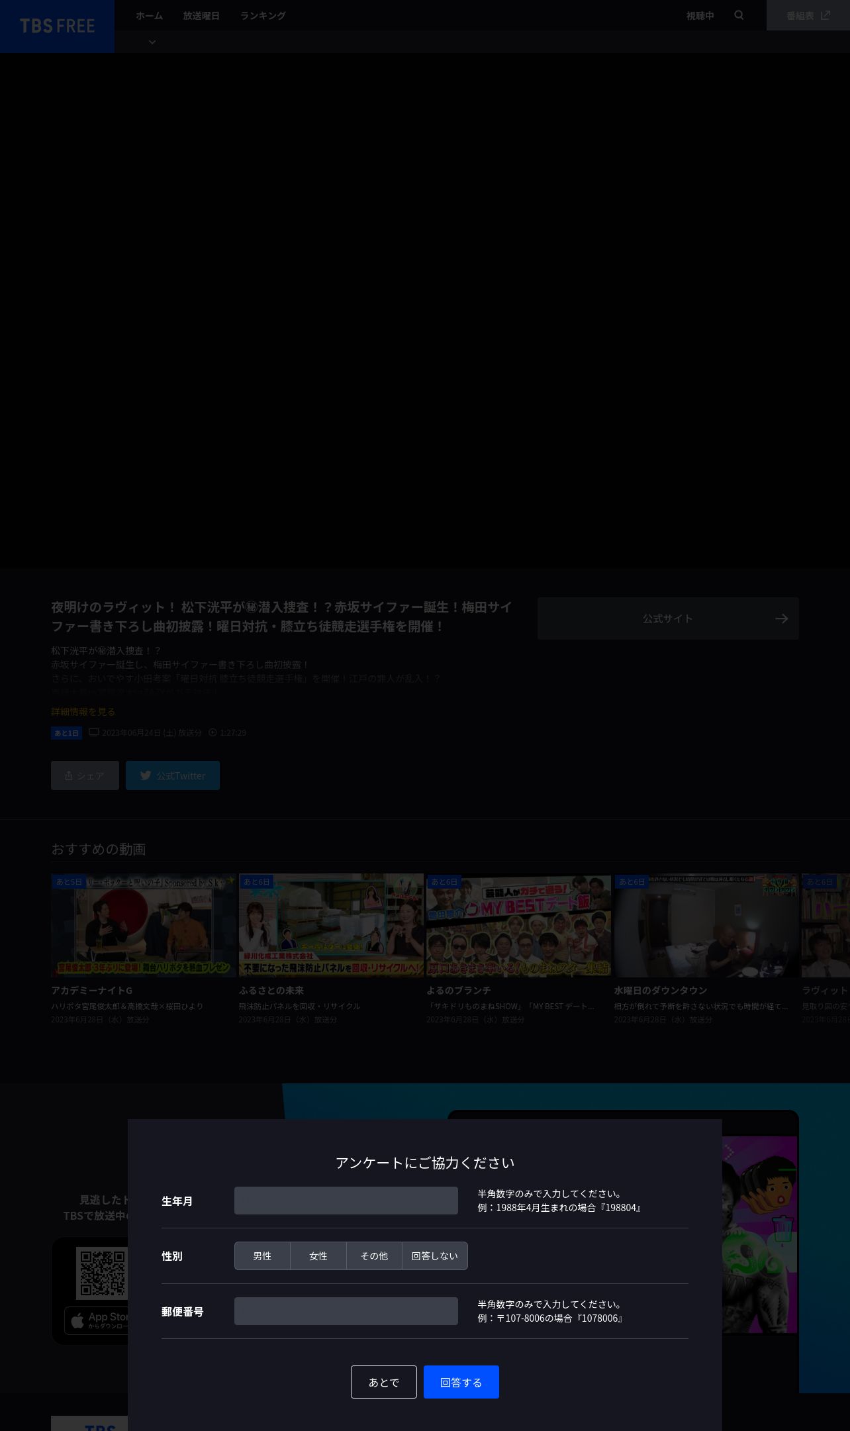This screenshot has height=1431, width=850.
Task: Focus the 生年月 input field
Action: point(346,1201)
